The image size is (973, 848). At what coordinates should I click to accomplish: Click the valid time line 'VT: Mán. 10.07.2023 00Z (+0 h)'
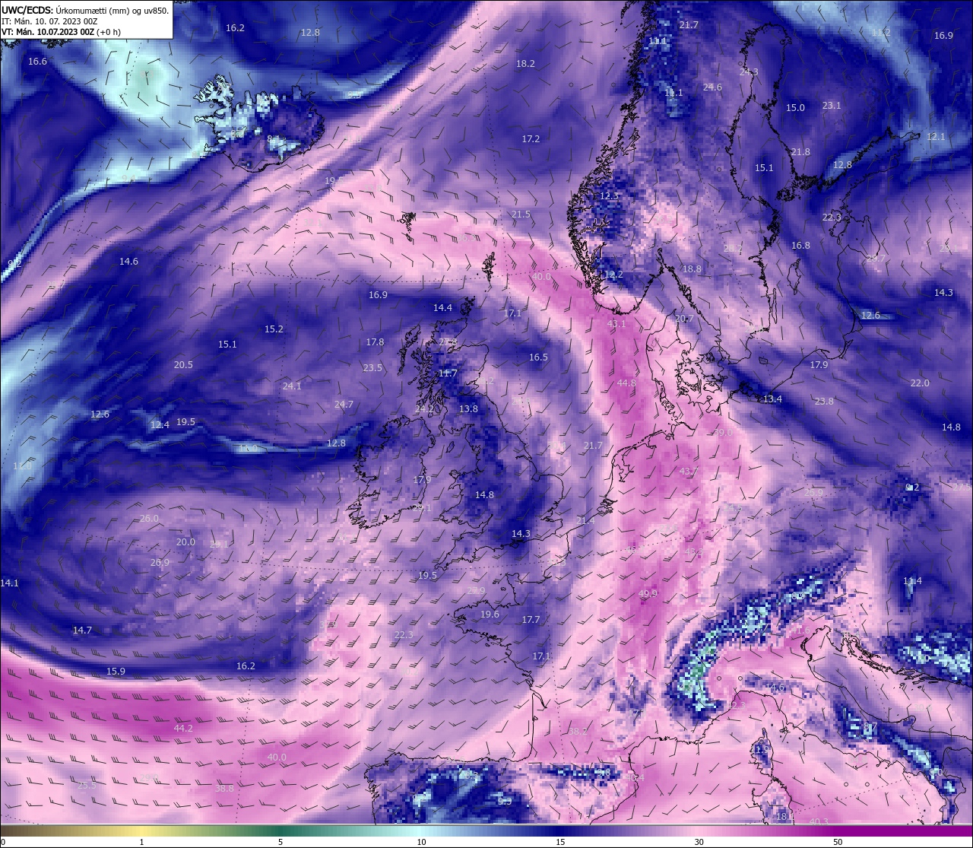pos(61,32)
